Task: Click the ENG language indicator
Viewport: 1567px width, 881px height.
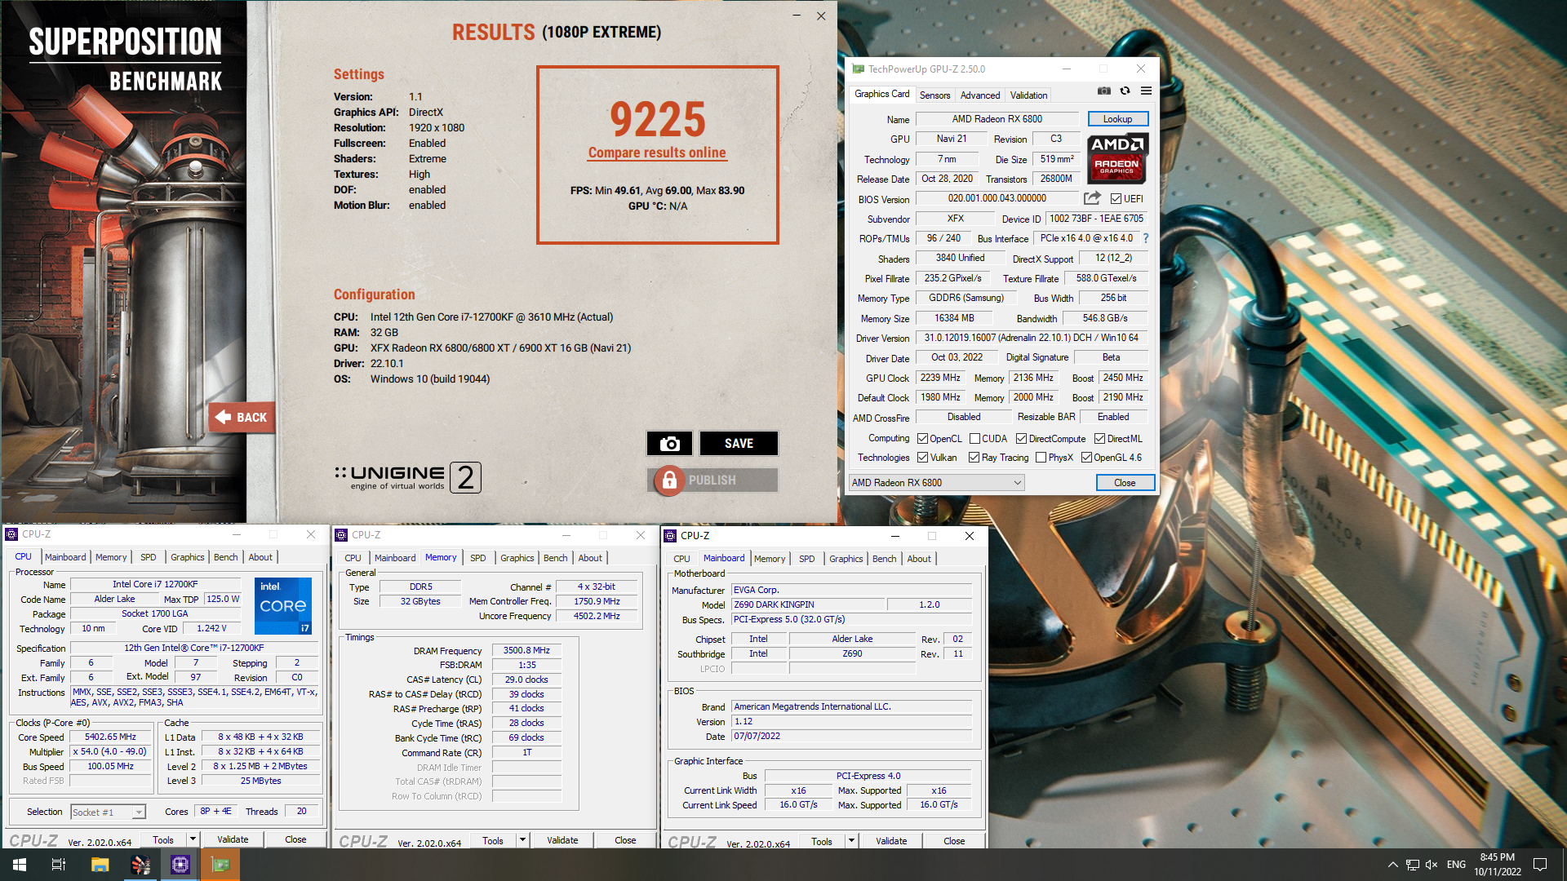Action: pyautogui.click(x=1456, y=864)
